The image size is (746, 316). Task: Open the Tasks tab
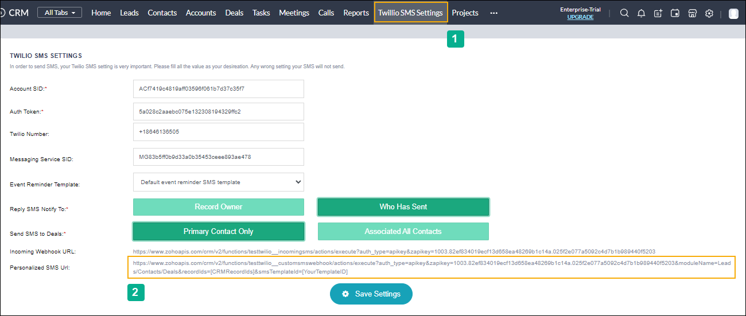click(x=261, y=13)
